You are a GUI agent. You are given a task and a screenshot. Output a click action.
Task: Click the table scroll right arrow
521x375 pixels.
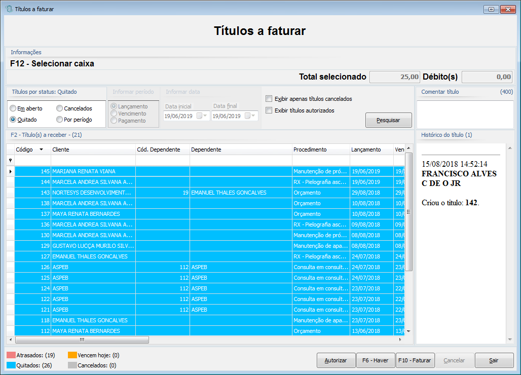click(x=400, y=340)
